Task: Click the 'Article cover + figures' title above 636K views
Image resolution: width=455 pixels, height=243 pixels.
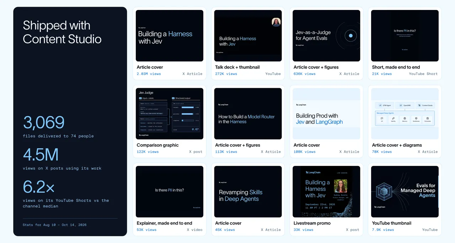Action: pyautogui.click(x=316, y=67)
